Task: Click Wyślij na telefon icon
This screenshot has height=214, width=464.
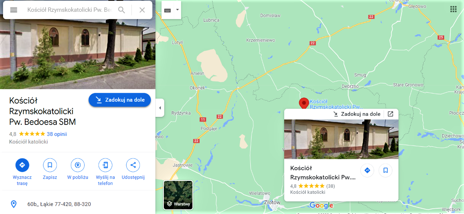Action: tap(105, 165)
